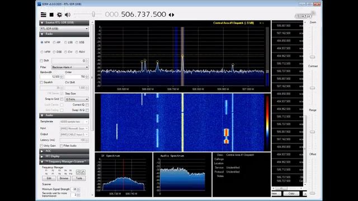The height and width of the screenshot is (201, 358).
Task: Click the IF Spectrum graph
Action: tap(124, 175)
